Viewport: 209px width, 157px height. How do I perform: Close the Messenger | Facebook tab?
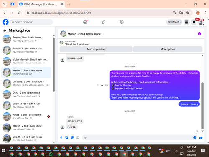[62, 4]
